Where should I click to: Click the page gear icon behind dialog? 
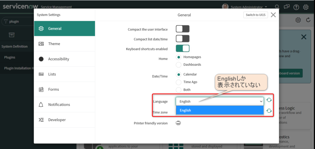(x=298, y=20)
